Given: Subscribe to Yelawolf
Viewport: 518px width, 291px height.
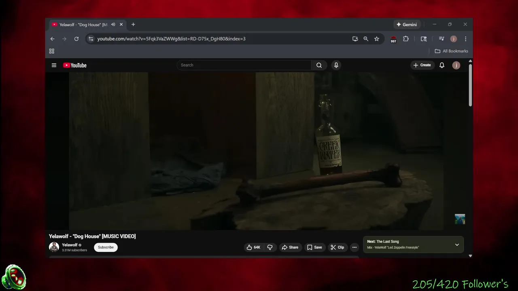Looking at the screenshot, I should click(x=106, y=247).
